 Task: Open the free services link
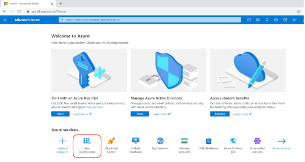95,107
